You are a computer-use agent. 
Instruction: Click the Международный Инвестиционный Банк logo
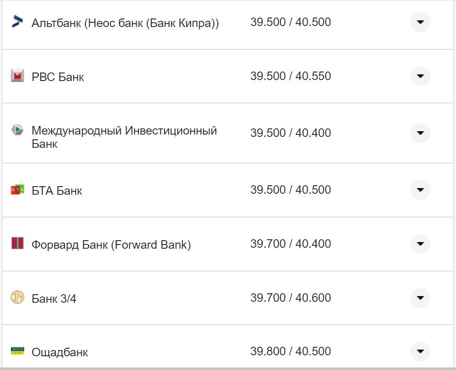point(17,129)
